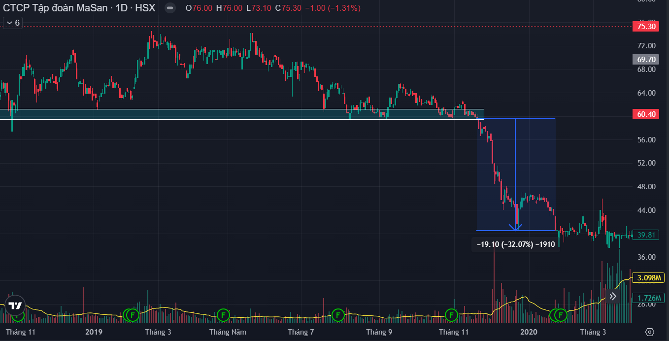Image resolution: width=669 pixels, height=341 pixels.
Task: Click Tháng 7 on the time axis
Action: click(x=301, y=332)
